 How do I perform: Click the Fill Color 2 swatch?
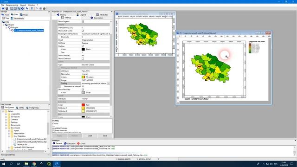click(83, 111)
